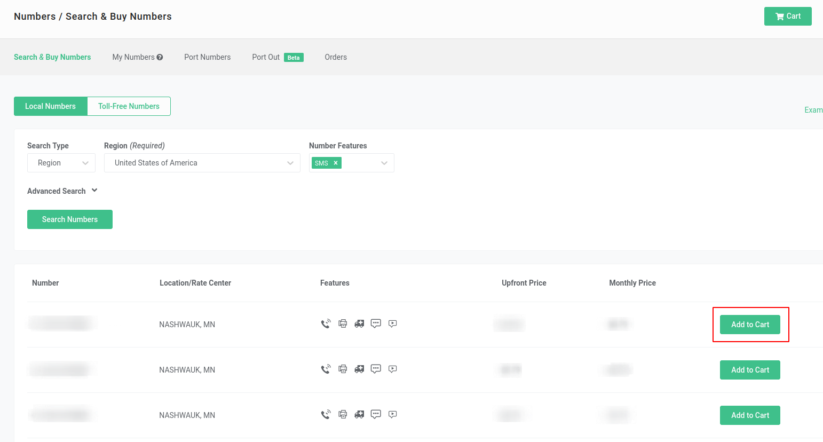Click fax printer icon in third result row
Viewport: 823px width, 442px height.
tap(343, 414)
